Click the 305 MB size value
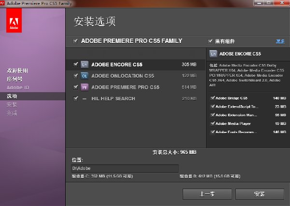Viewport: 290px width, 206px height. click(x=189, y=65)
